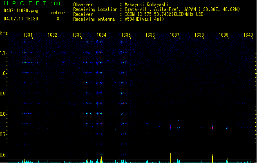The height and width of the screenshot is (163, 257).
Task: Click the tallest yellow spike below 1637
Action: [171, 158]
